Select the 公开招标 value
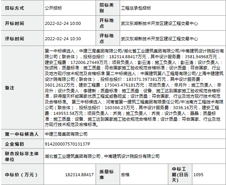Image resolution: width=226 pixels, height=185 pixels. [x=53, y=8]
